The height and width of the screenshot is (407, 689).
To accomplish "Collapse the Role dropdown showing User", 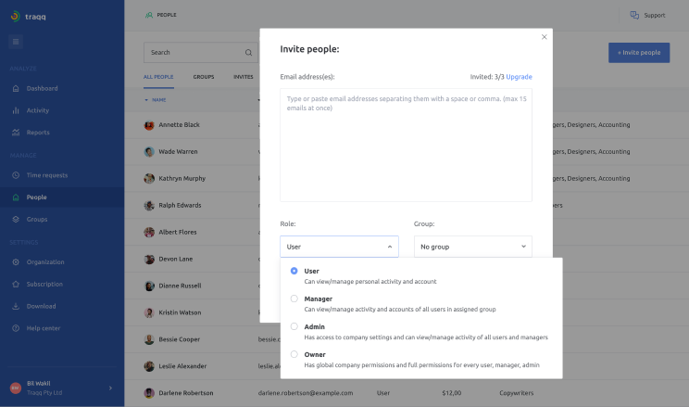I will pyautogui.click(x=339, y=247).
